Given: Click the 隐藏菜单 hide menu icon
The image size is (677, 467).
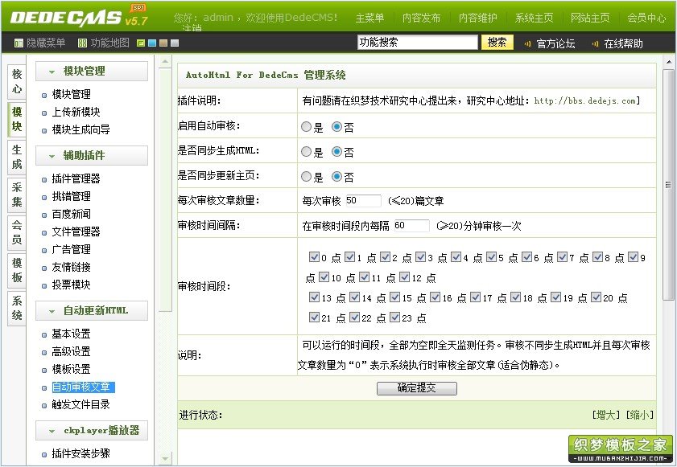Looking at the screenshot, I should 19,43.
